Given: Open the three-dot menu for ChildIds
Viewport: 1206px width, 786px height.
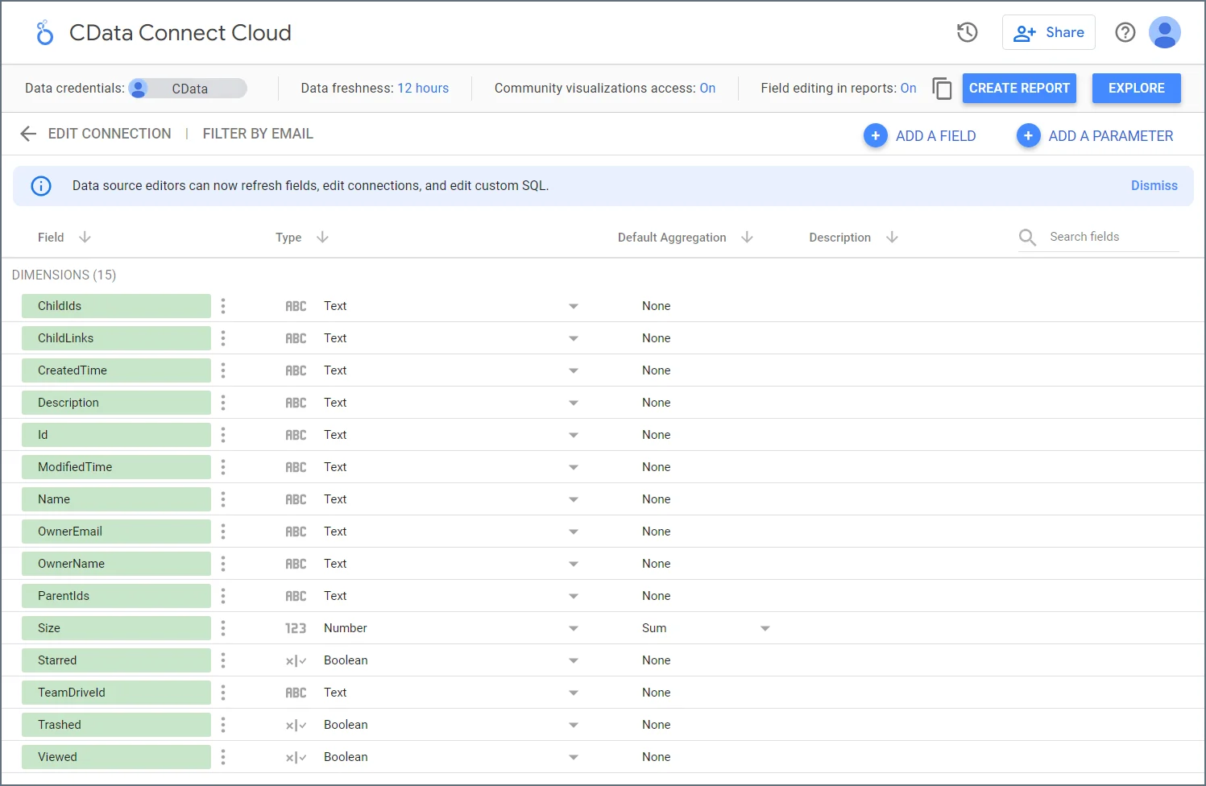Looking at the screenshot, I should click(x=223, y=306).
